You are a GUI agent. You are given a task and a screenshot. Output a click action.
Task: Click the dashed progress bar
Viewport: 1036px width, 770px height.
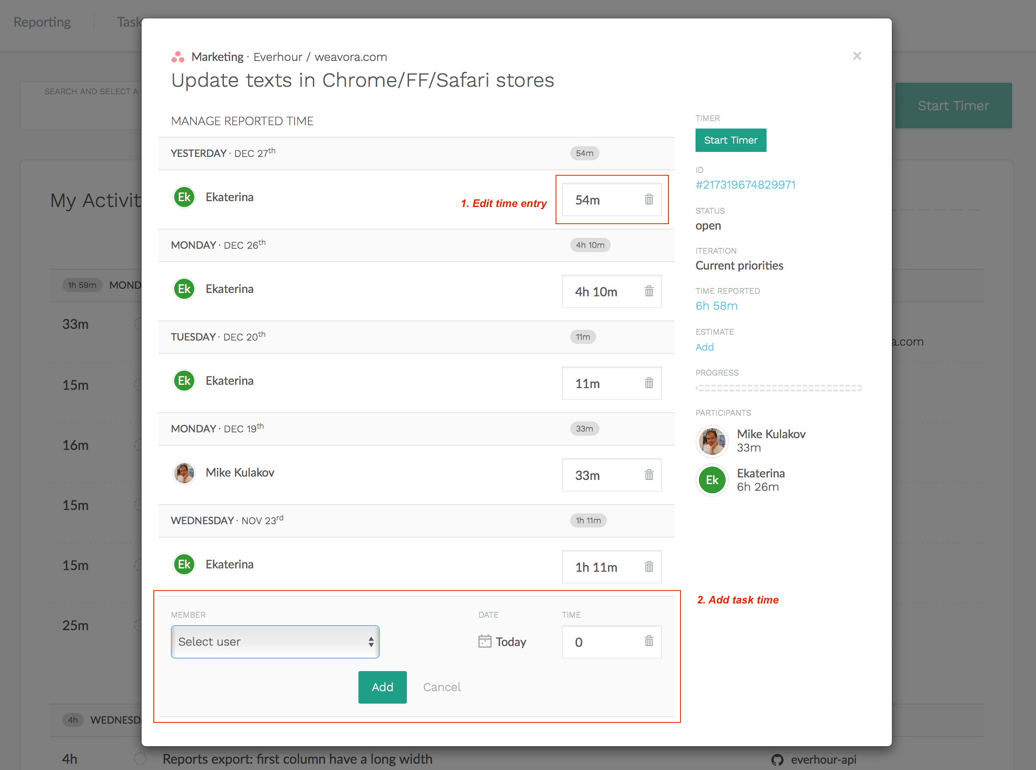(x=778, y=388)
